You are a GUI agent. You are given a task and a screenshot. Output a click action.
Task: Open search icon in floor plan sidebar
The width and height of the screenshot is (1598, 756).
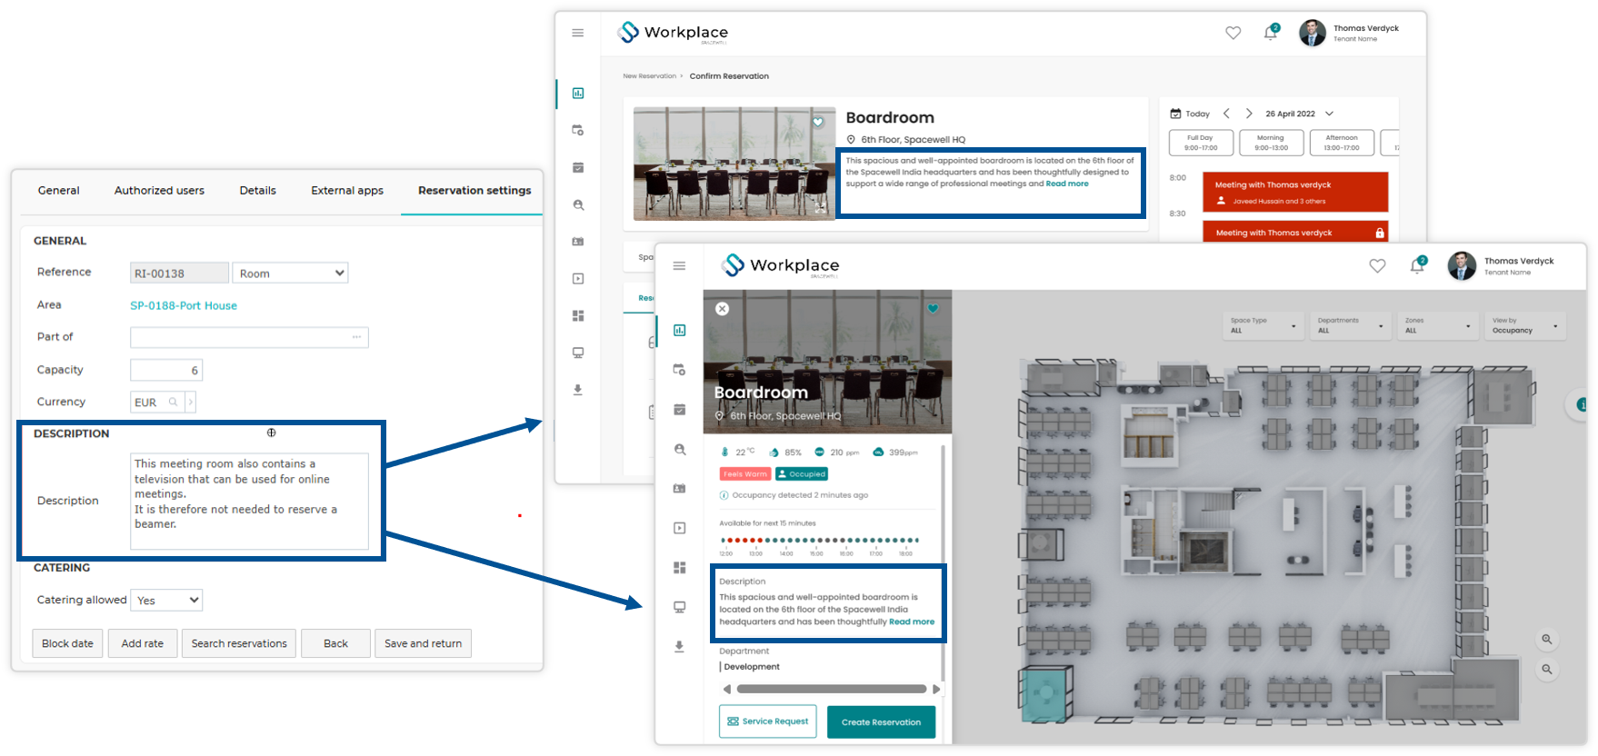[679, 449]
